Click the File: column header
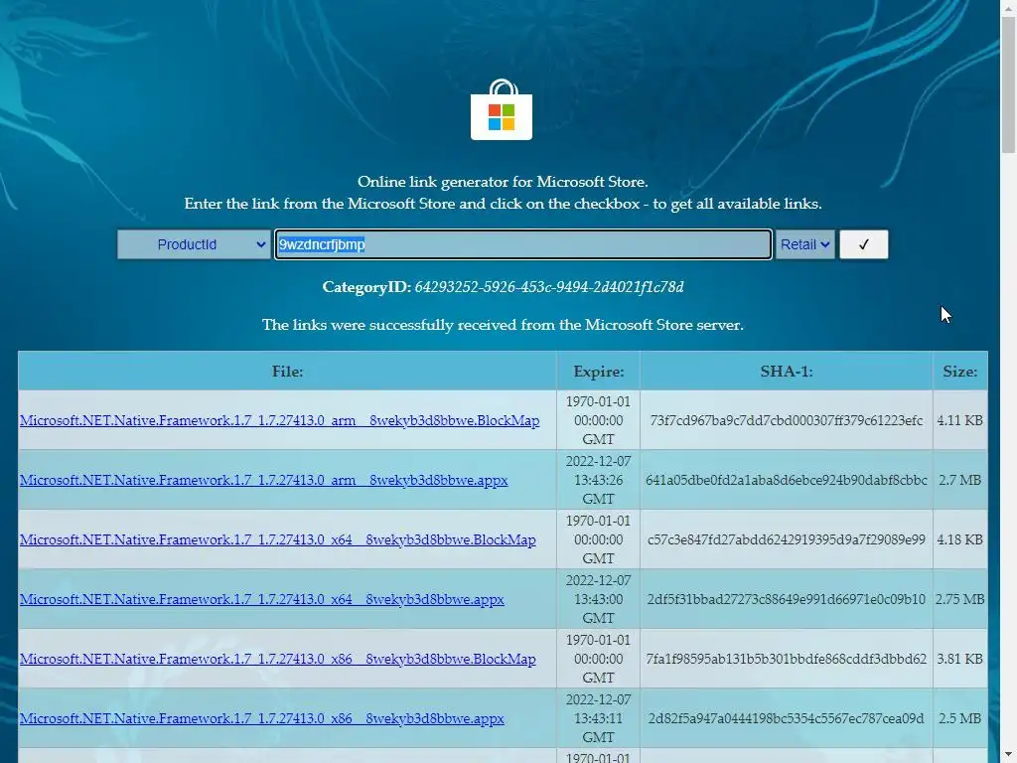The height and width of the screenshot is (763, 1017). coord(287,372)
